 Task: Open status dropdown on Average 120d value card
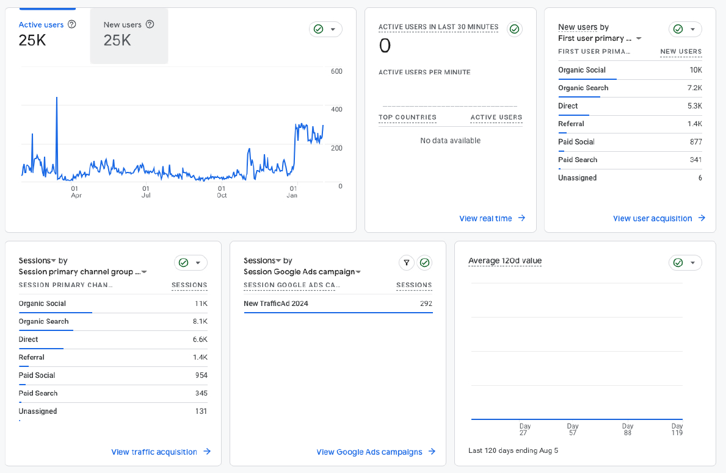click(692, 263)
